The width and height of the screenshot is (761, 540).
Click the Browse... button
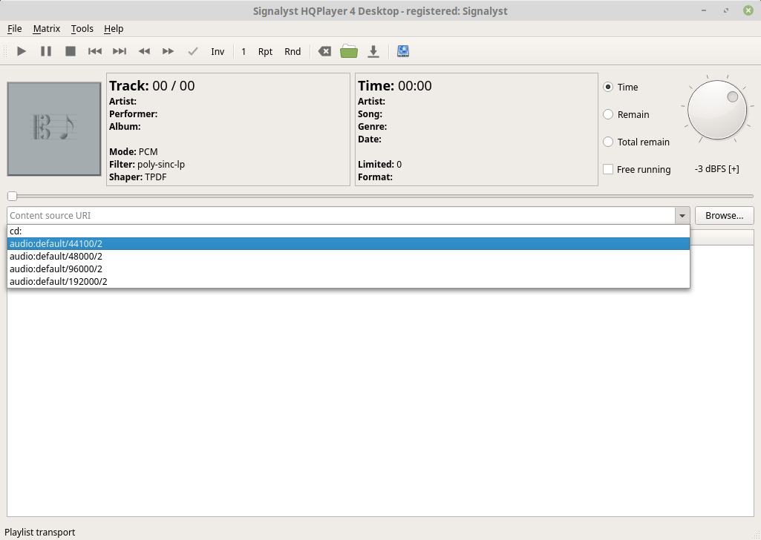click(724, 216)
